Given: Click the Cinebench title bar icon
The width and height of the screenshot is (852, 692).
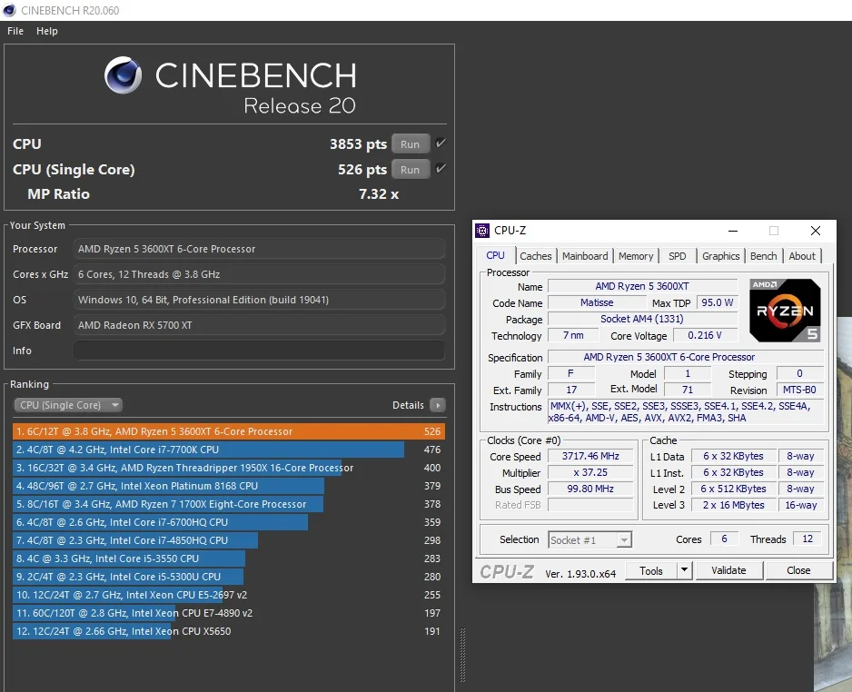Looking at the screenshot, I should [x=9, y=10].
